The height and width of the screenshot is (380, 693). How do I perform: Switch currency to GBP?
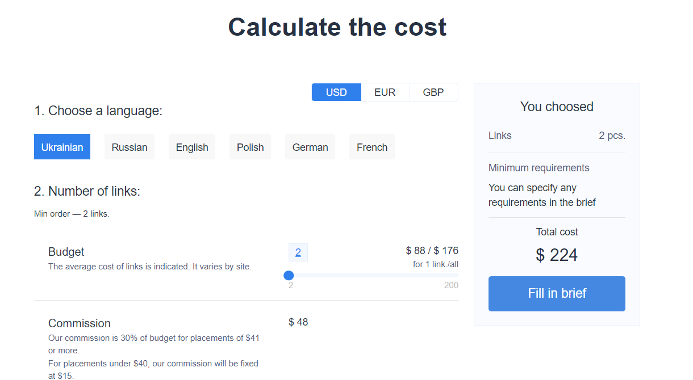coord(433,92)
